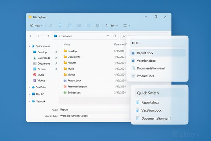Image resolution: width=211 pixels, height=141 pixels.
Task: Click the 1/12/2024 date of Presentation
Action: (120, 87)
